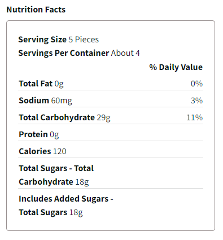Click the Servings Per Container About 4 line
Viewport: 223px width, 240px height.
(79, 53)
